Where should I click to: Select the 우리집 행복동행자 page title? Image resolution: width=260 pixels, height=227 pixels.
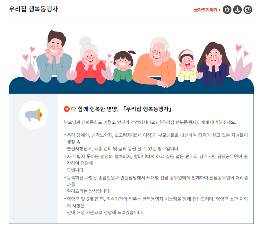33,9
